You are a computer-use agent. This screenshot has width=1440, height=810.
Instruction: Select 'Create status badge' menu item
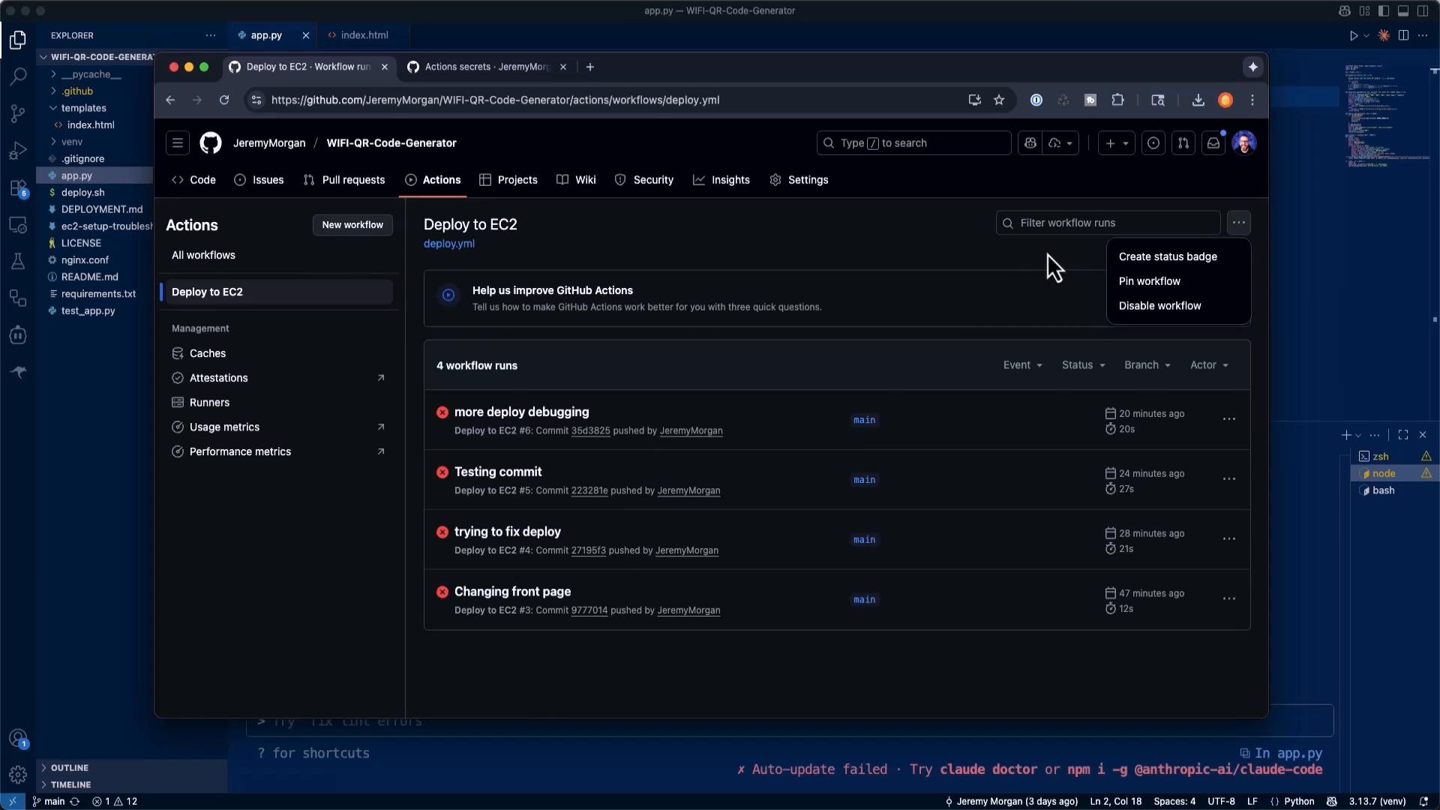1168,256
